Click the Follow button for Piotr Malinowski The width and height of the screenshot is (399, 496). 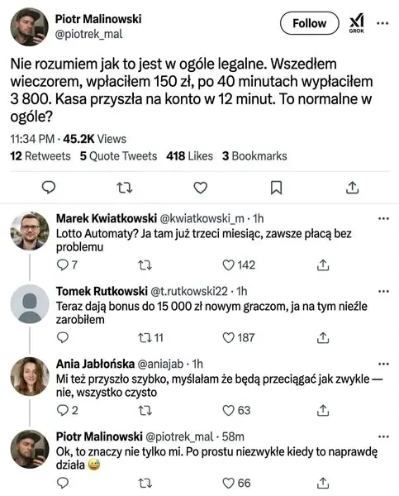click(310, 23)
